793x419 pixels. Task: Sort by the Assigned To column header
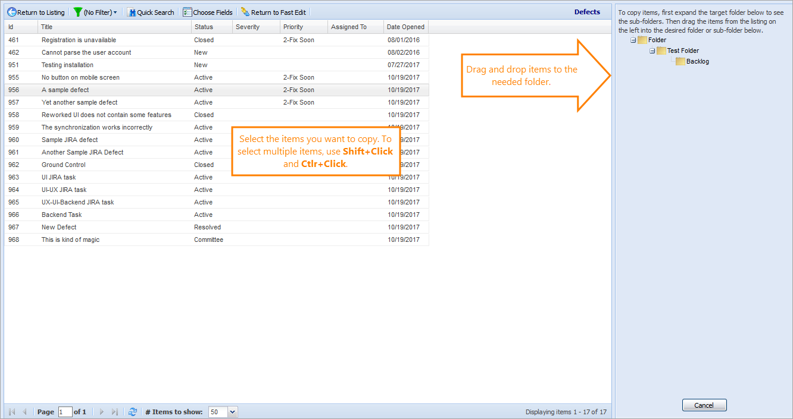[x=355, y=27]
